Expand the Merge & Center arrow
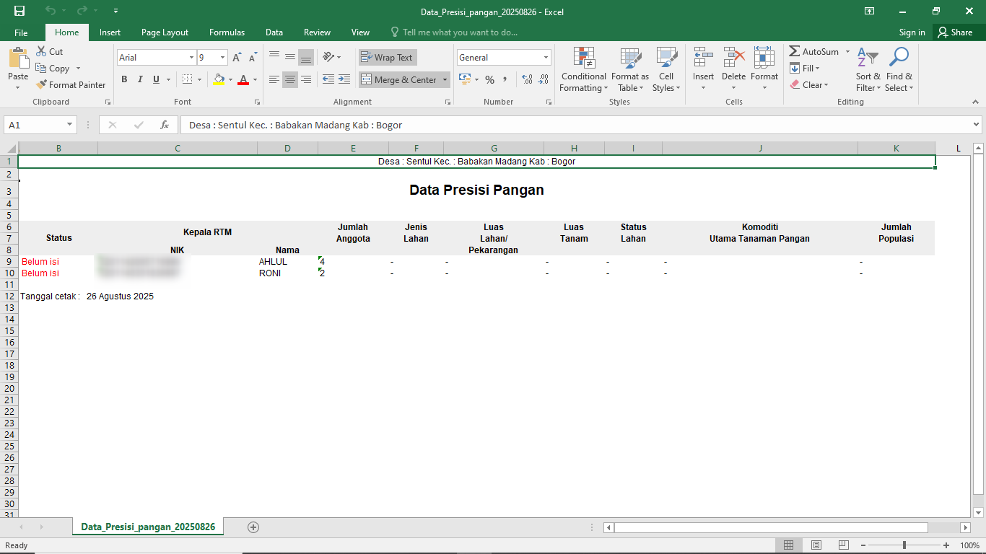986x554 pixels. click(x=445, y=79)
